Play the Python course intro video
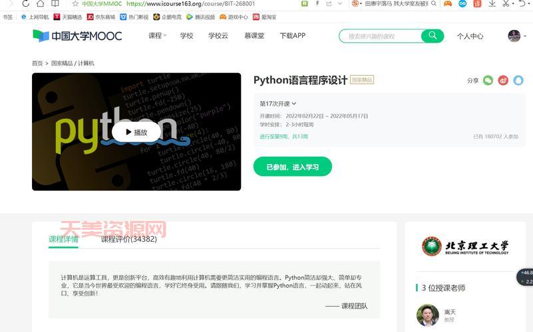 (136, 132)
